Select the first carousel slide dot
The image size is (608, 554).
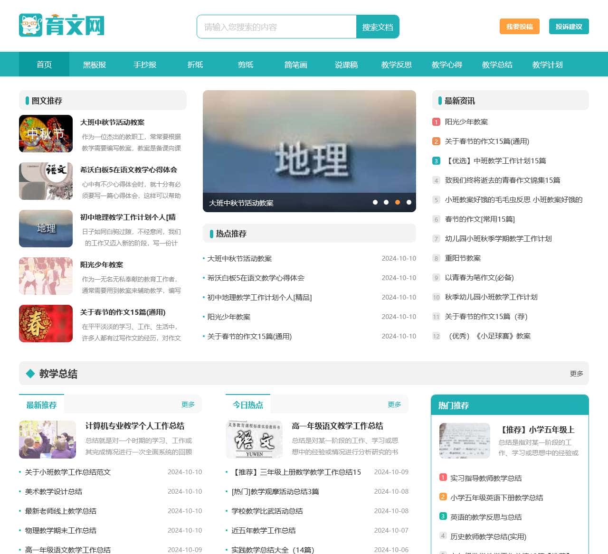[375, 202]
